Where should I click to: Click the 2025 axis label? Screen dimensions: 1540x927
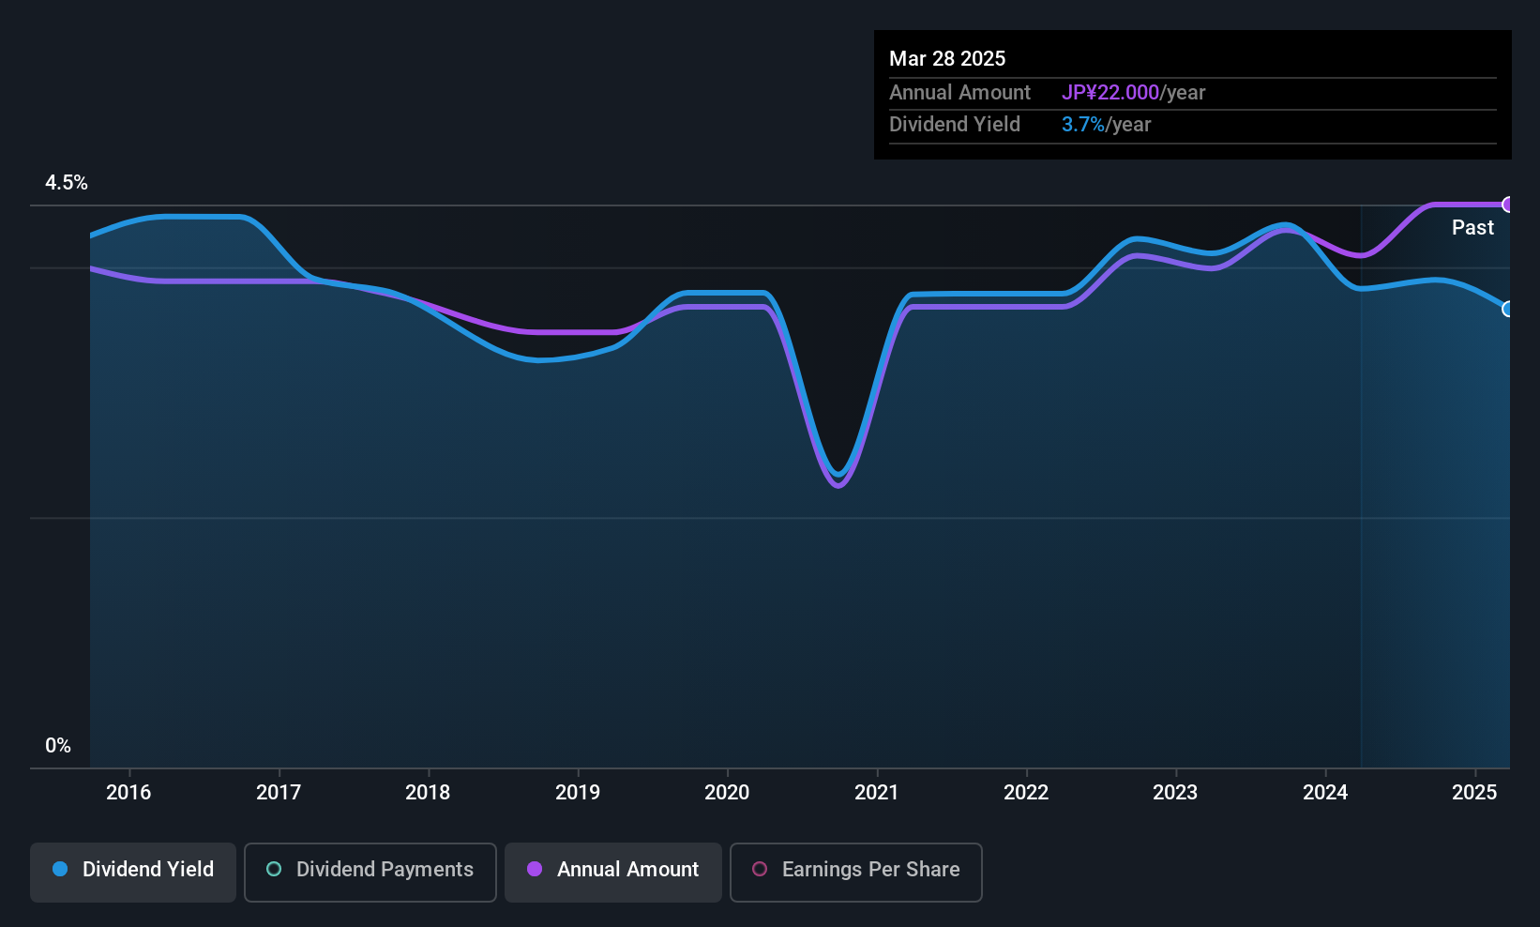pyautogui.click(x=1474, y=792)
